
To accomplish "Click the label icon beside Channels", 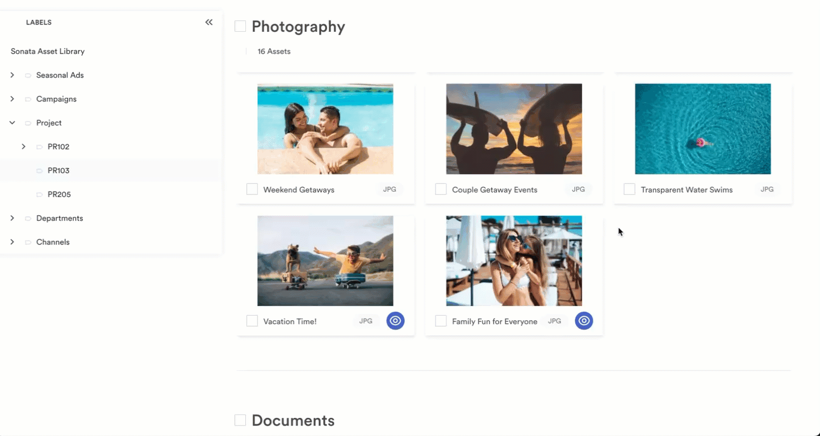I will (27, 242).
